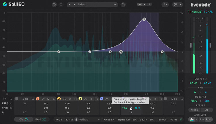Click the undo arrow in the top bar
This screenshot has height=124, width=216.
pos(54,5)
